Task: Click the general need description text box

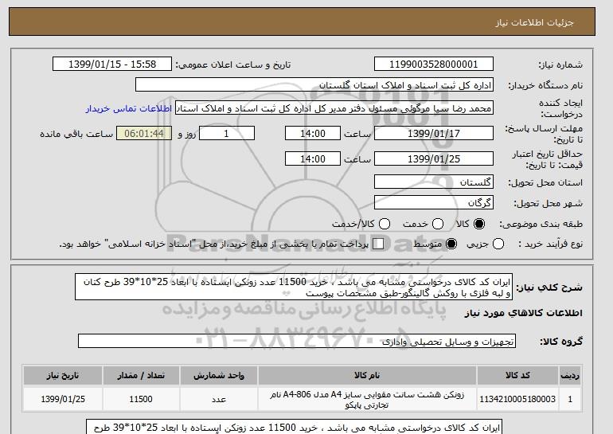Action: tap(294, 287)
